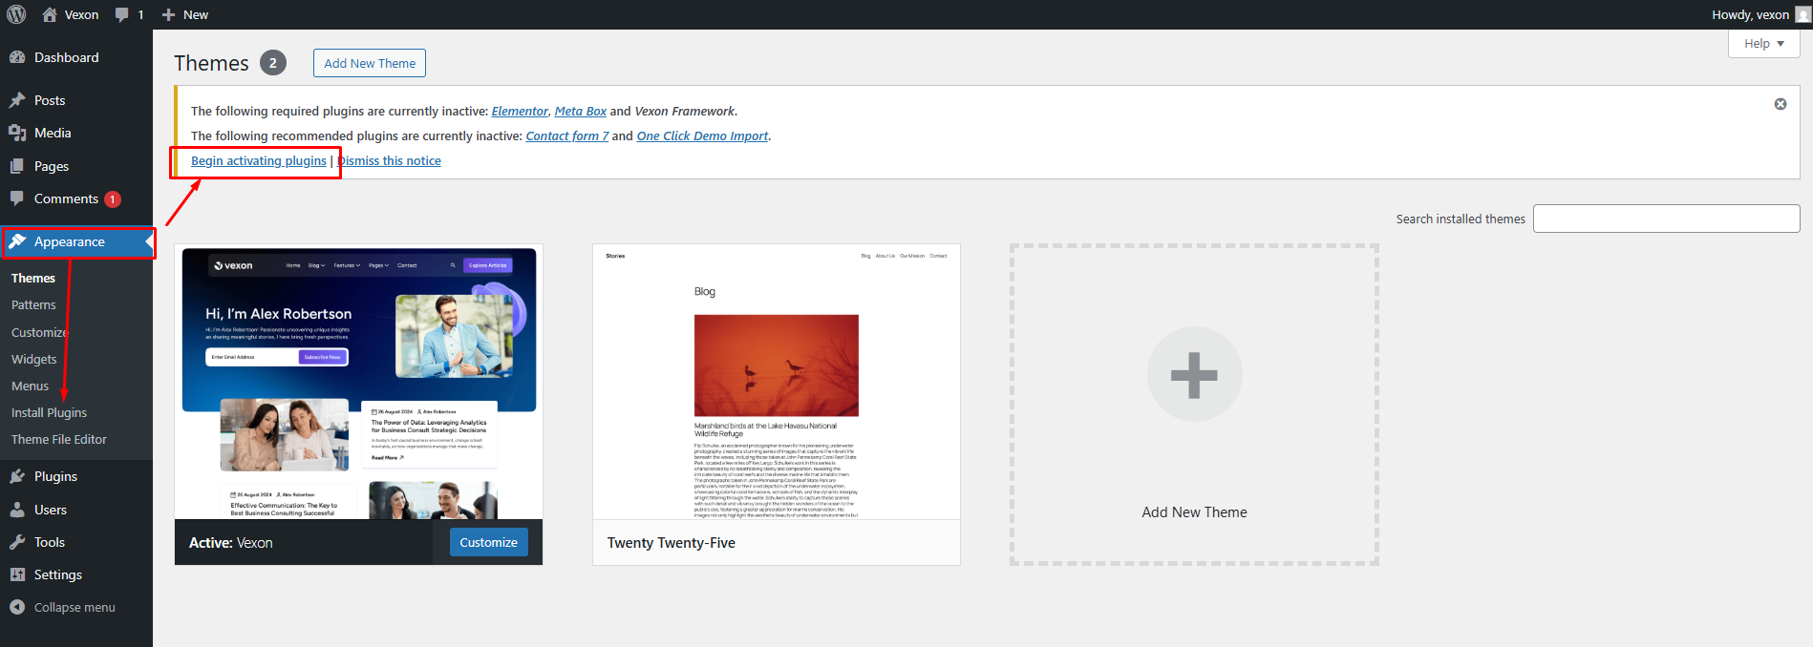Click the Add New Theme placeholder label

1194,512
